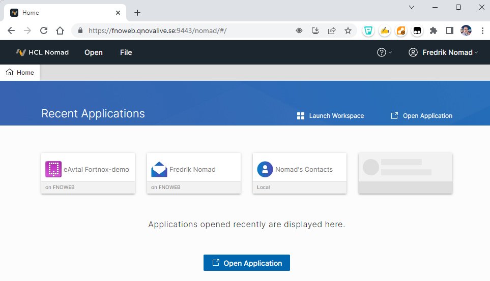Open the yellow pencil extension
Viewport: 490px width, 281px height.
pyautogui.click(x=385, y=30)
